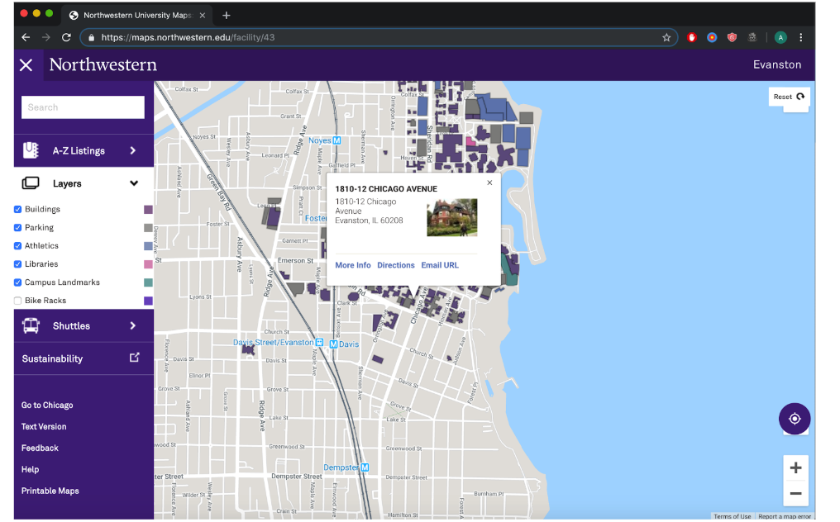
Task: Uncheck the Athletics layer
Action: coord(17,246)
